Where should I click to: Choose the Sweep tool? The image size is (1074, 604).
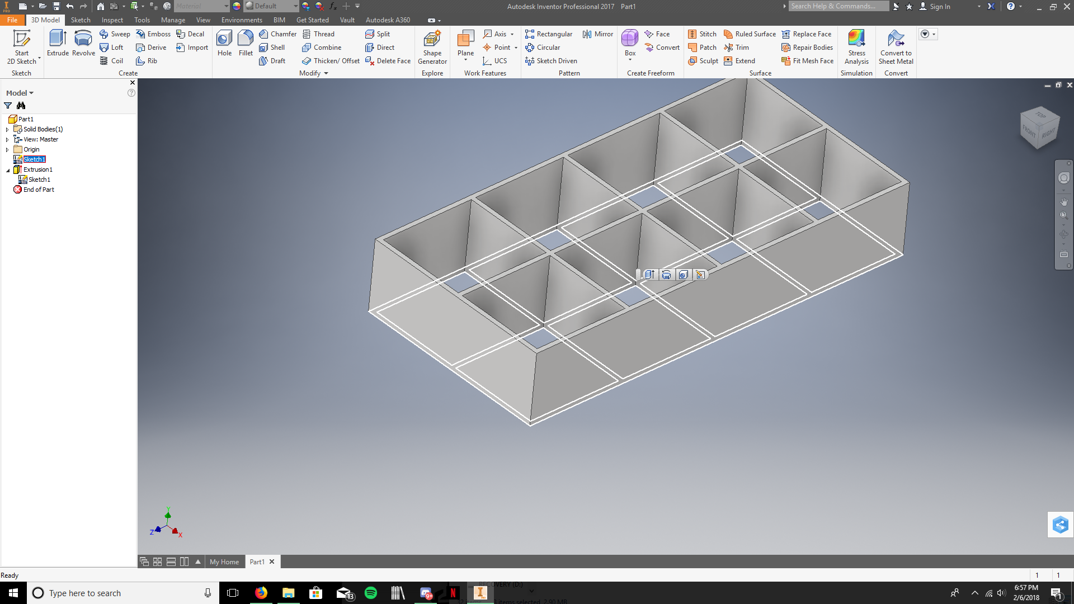[115, 34]
